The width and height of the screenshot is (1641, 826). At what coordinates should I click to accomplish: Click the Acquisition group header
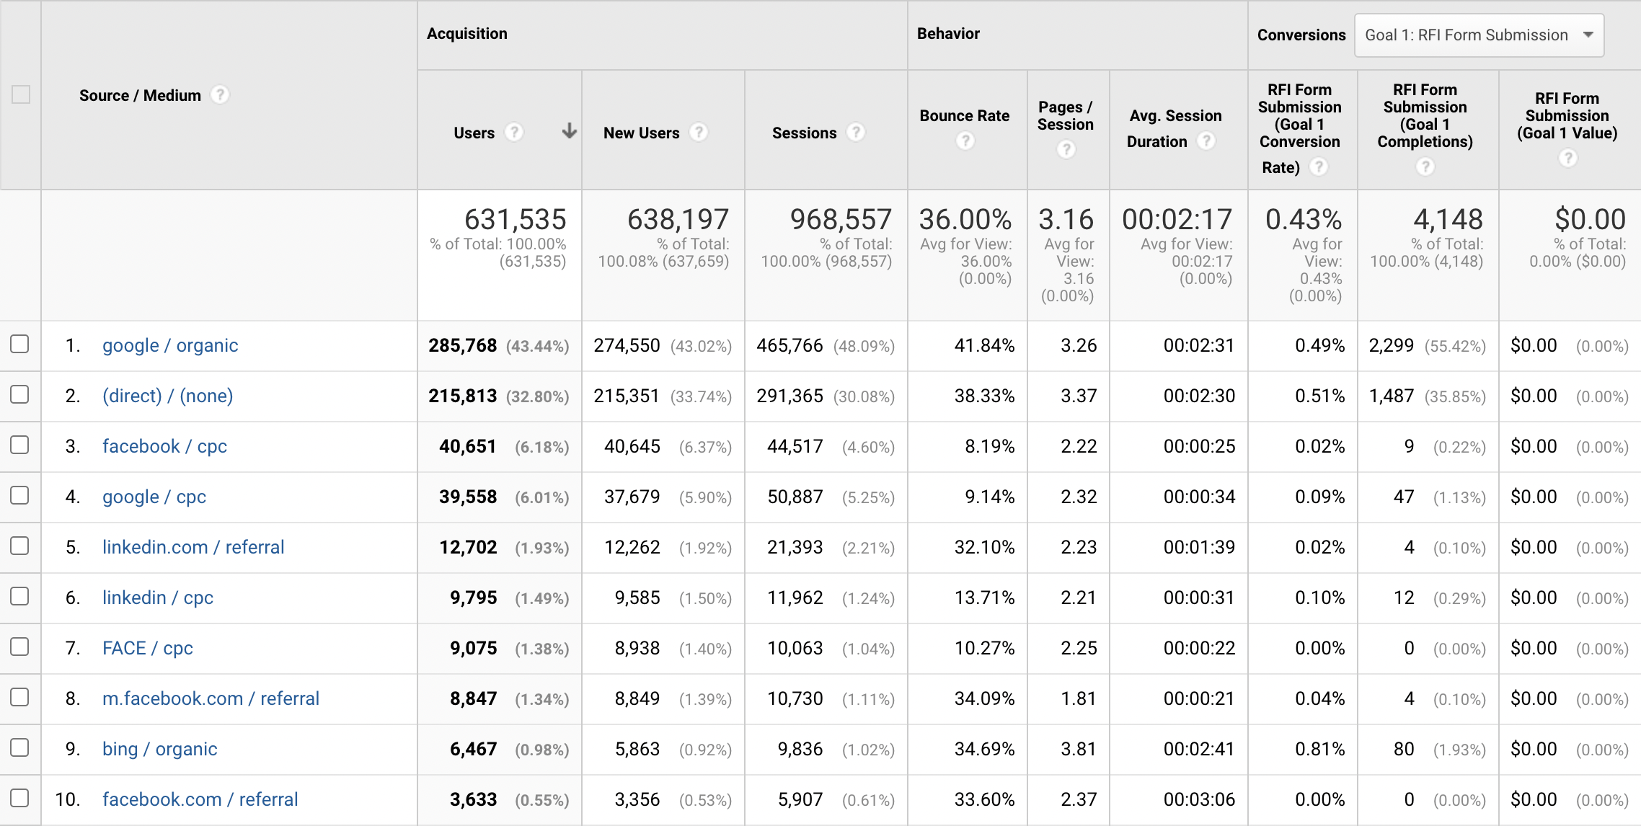(466, 33)
